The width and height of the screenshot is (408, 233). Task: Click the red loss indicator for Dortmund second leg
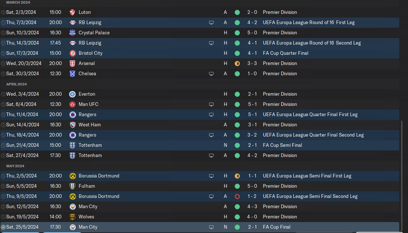click(x=237, y=196)
